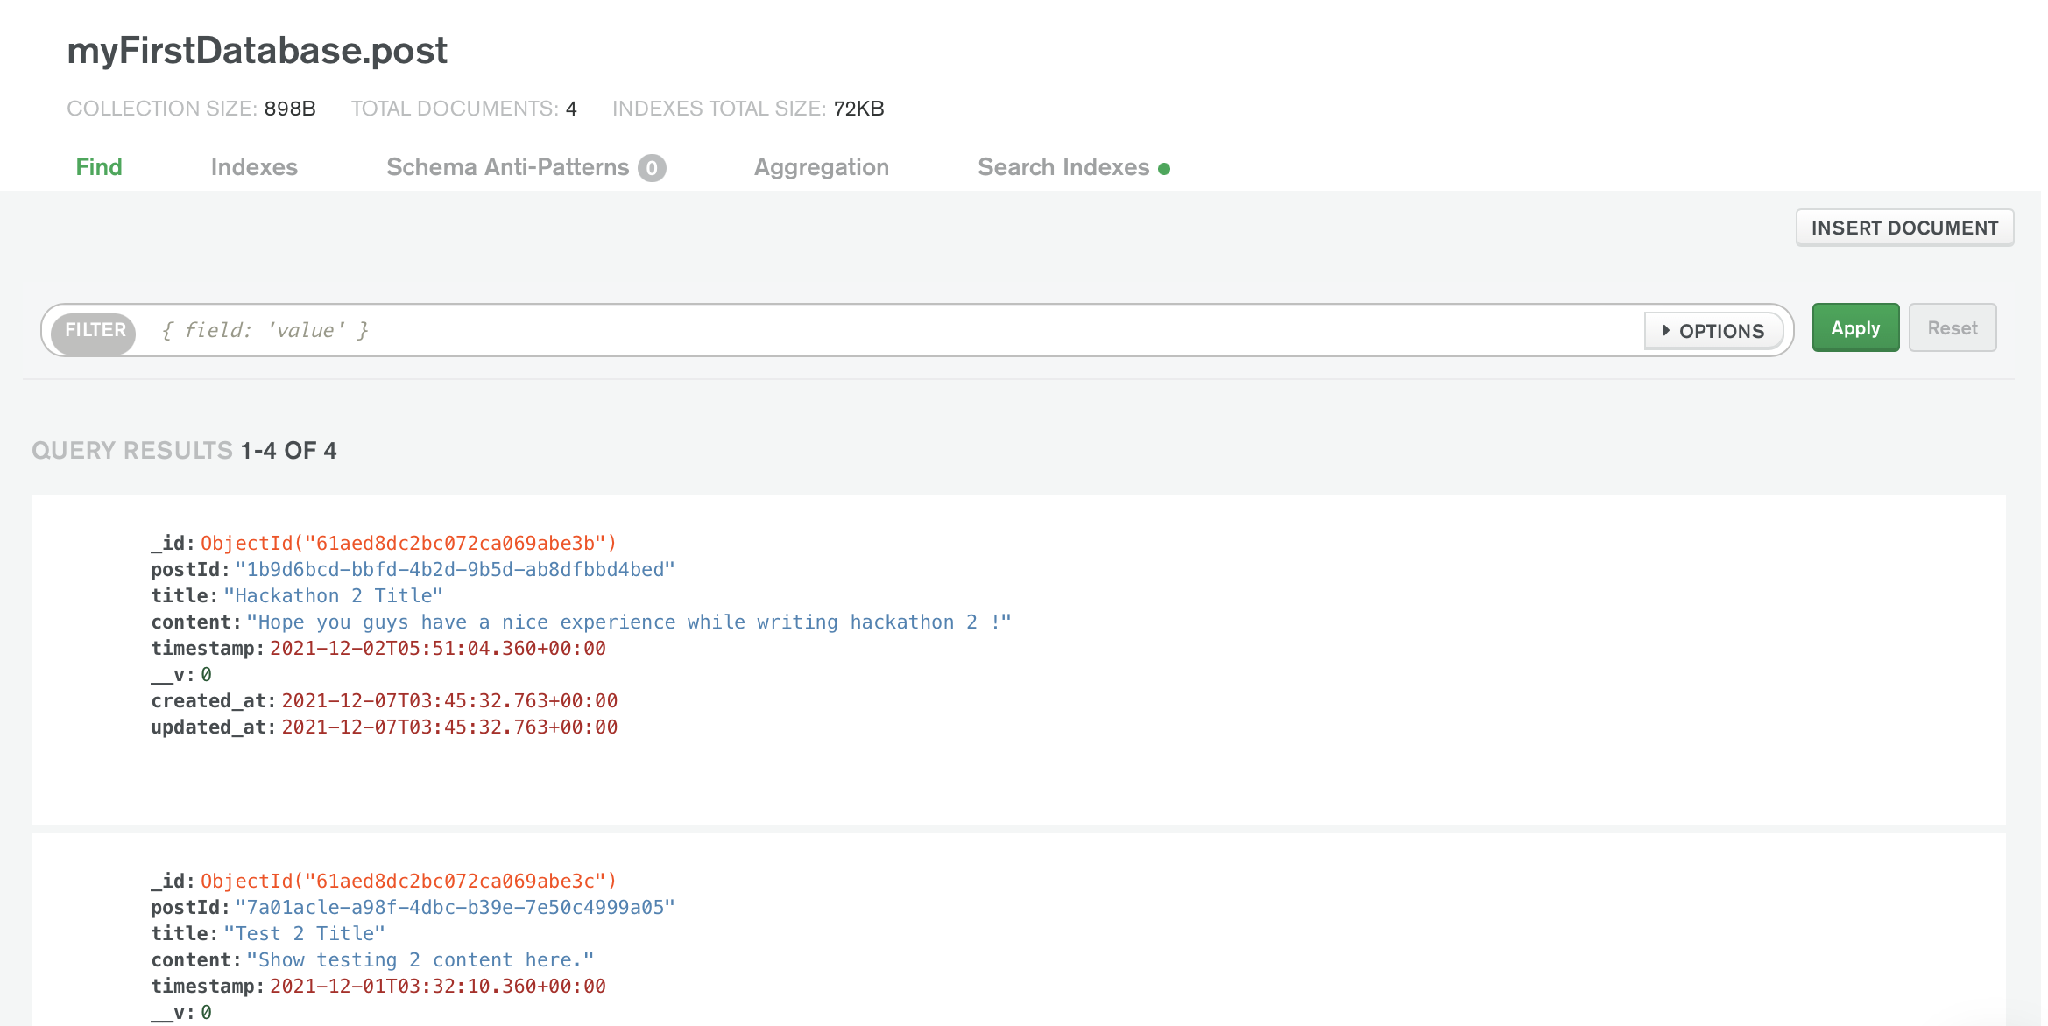Apply the current filter query
Viewport: 2048px width, 1026px height.
1854,327
